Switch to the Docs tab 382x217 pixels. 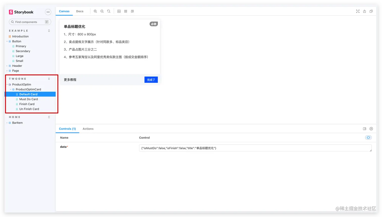pyautogui.click(x=80, y=11)
